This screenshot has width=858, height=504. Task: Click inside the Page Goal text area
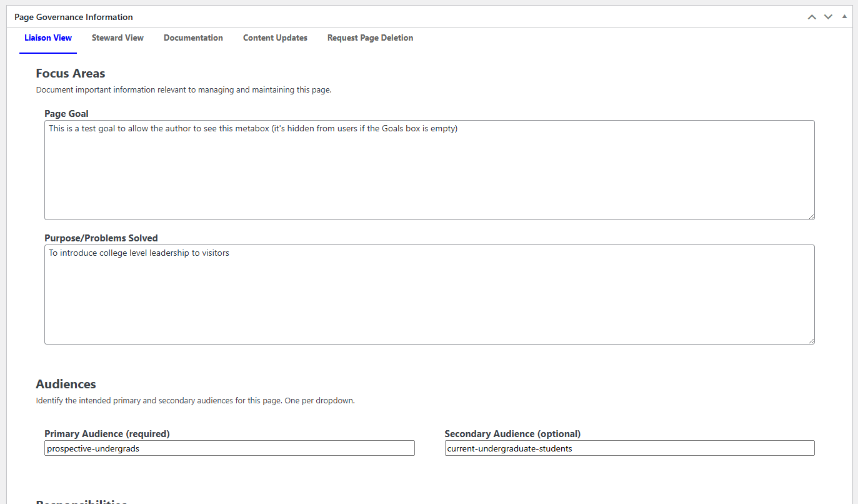pos(429,170)
